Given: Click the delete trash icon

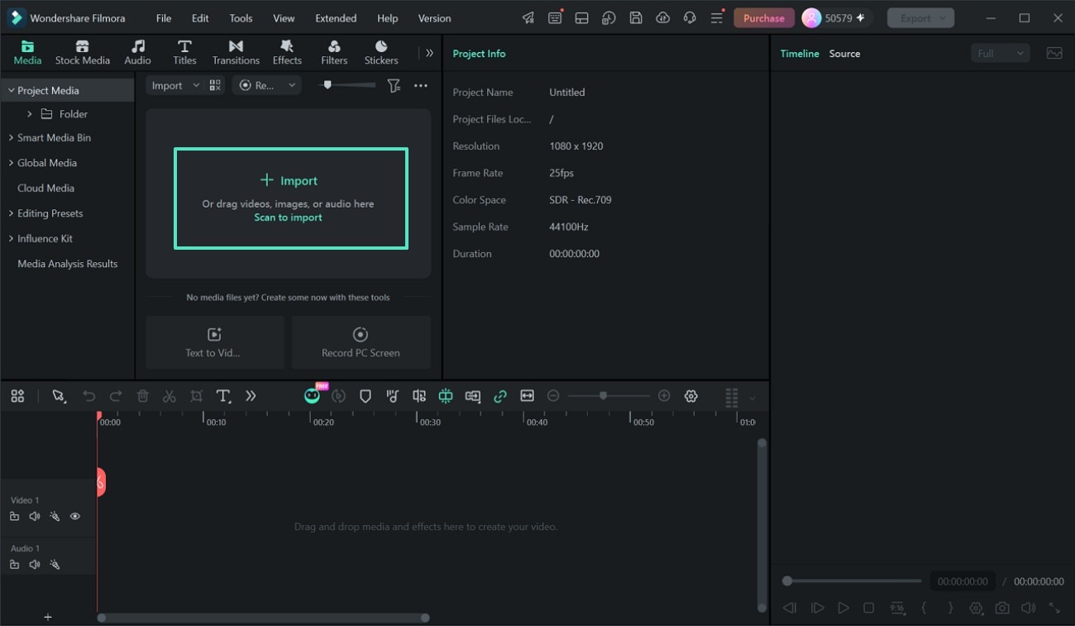Looking at the screenshot, I should click(x=142, y=396).
